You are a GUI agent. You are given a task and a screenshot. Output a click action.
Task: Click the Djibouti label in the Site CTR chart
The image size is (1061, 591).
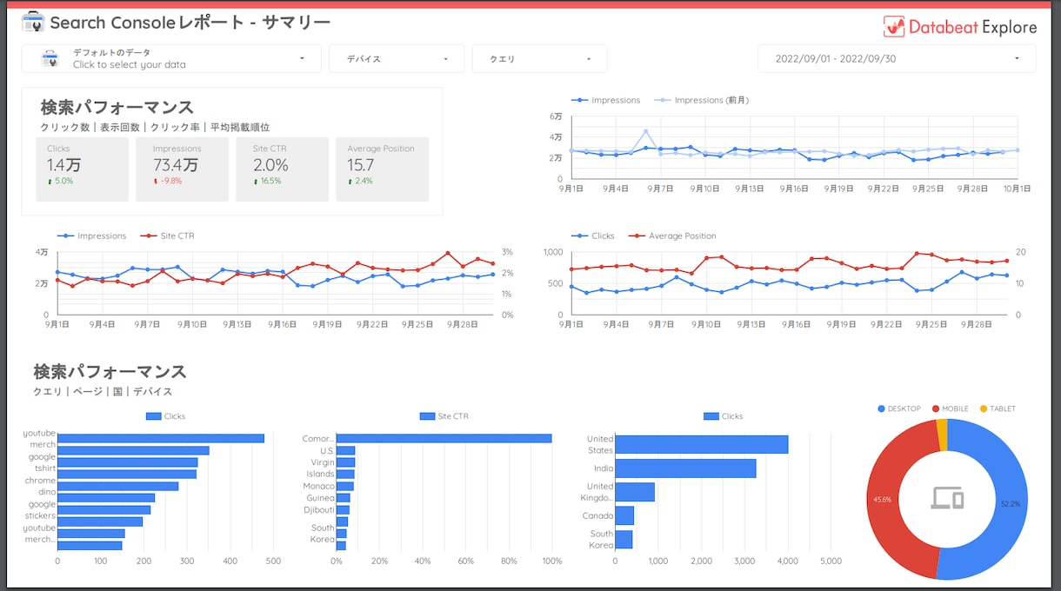tap(319, 510)
